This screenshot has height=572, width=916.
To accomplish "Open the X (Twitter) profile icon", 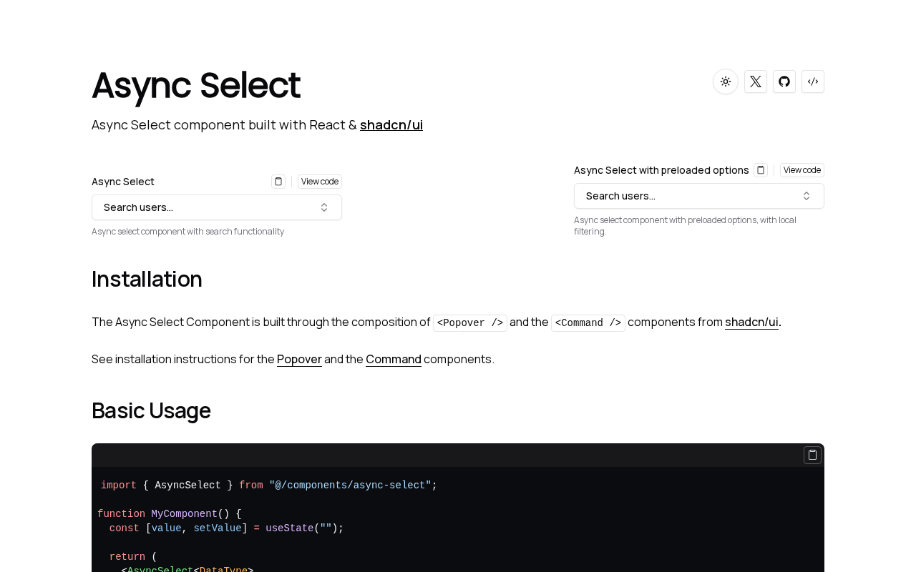I will coord(756,82).
